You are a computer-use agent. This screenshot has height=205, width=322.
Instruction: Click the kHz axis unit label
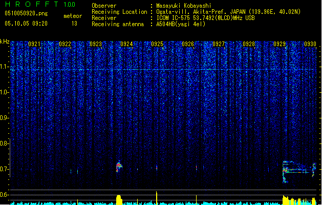click(5, 42)
